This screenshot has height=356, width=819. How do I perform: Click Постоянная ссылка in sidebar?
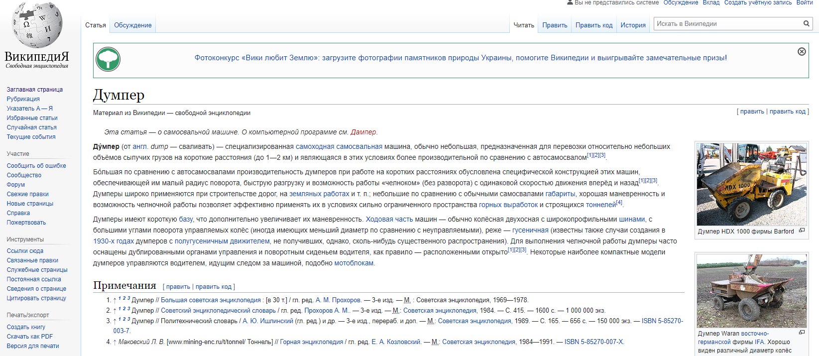tap(34, 279)
